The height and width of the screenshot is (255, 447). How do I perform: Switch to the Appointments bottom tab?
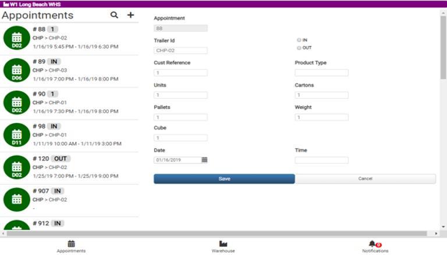point(71,246)
